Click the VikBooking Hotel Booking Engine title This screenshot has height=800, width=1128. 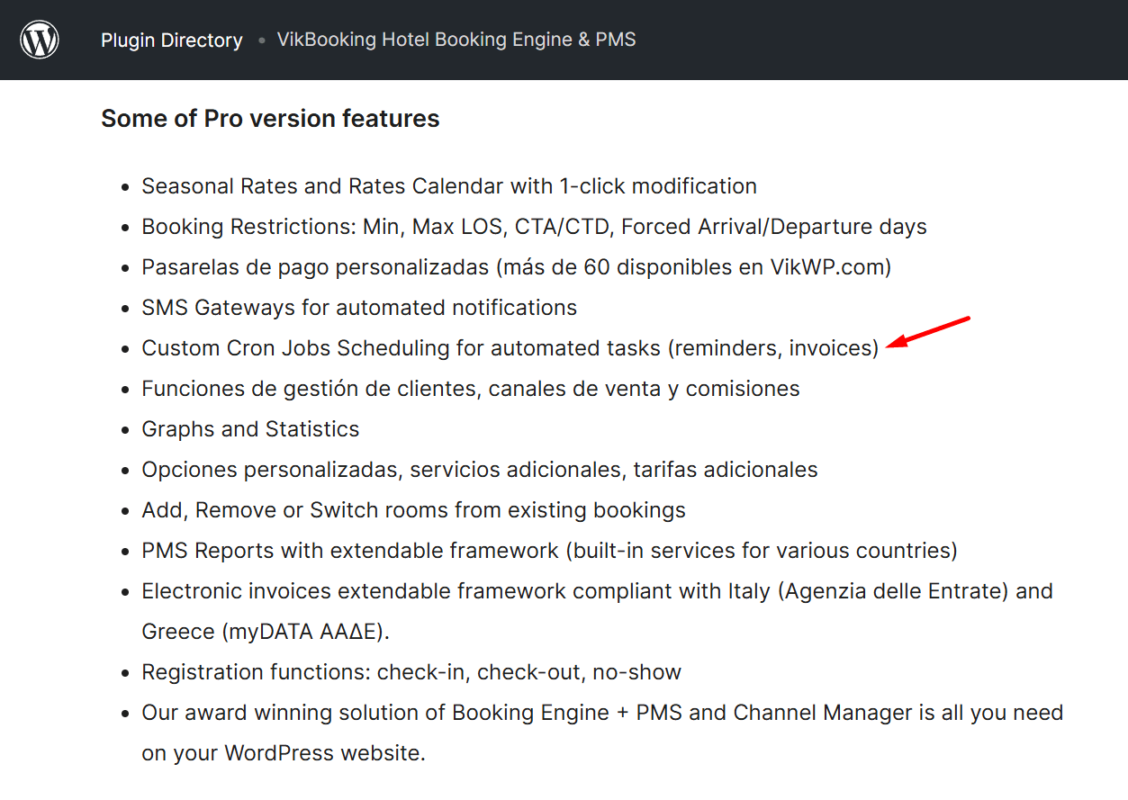pyautogui.click(x=456, y=40)
